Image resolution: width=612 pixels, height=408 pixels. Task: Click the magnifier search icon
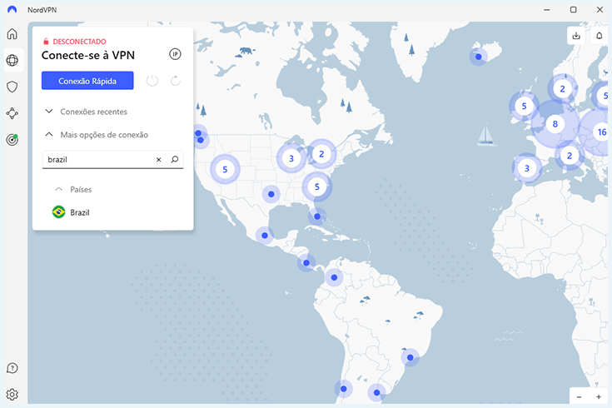pos(175,159)
